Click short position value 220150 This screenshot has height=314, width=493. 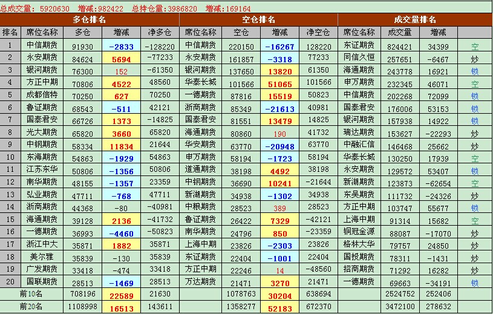pyautogui.click(x=241, y=47)
